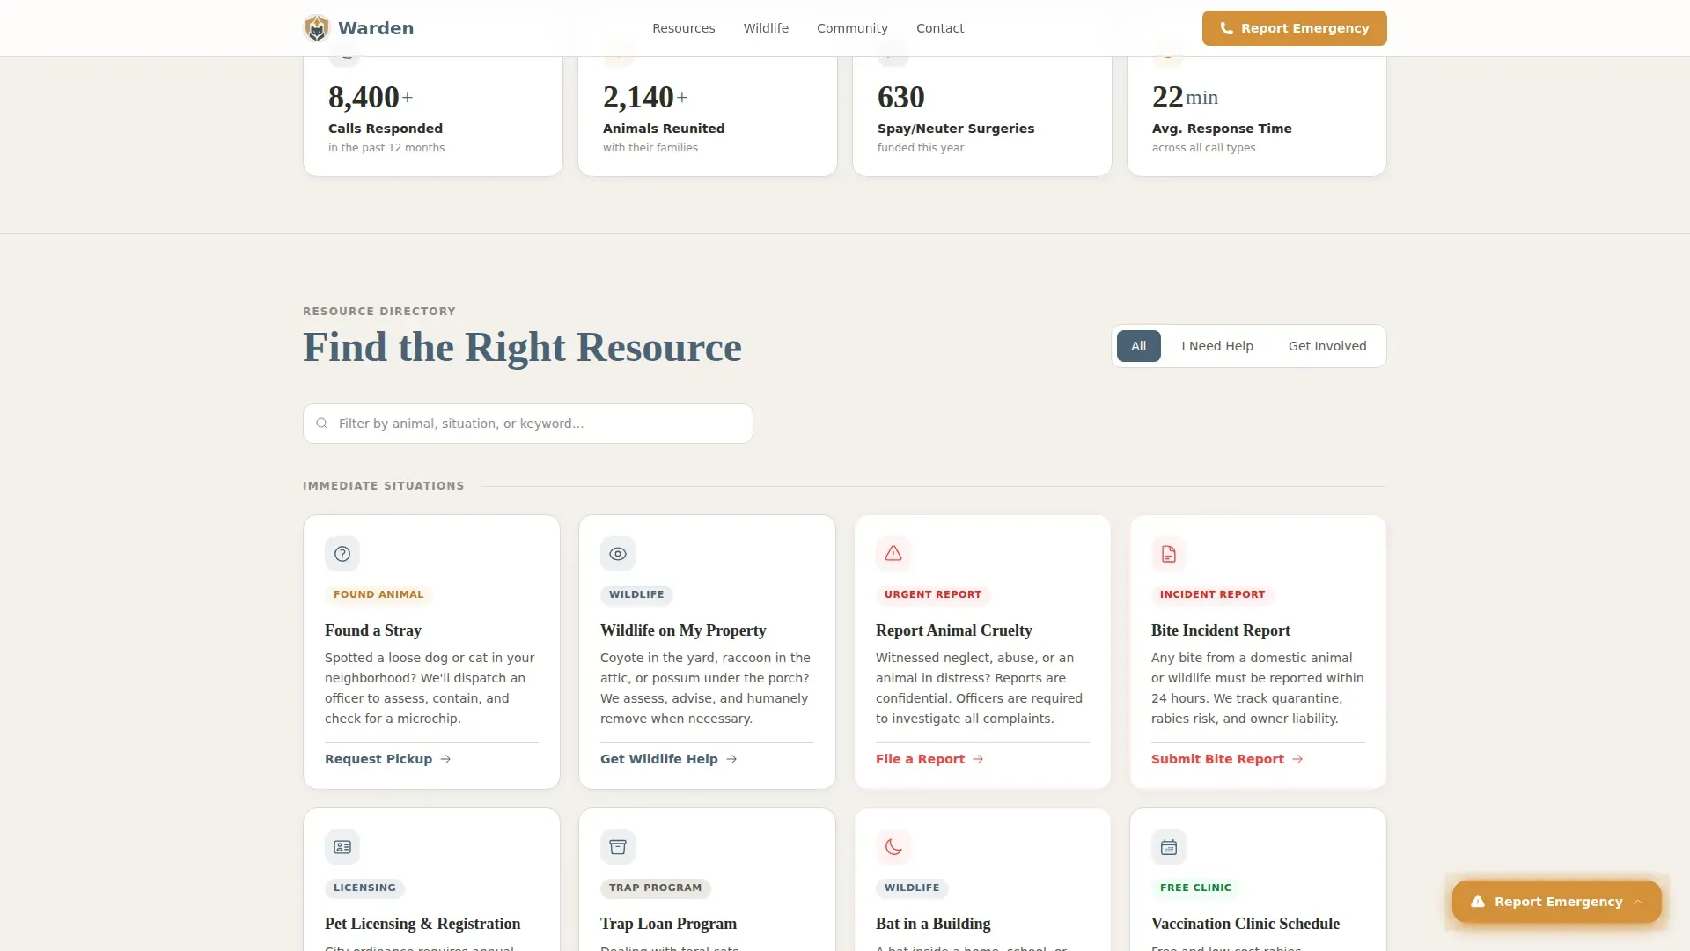Click the calendar icon on Vaccination Clinic Schedule card

(x=1169, y=847)
